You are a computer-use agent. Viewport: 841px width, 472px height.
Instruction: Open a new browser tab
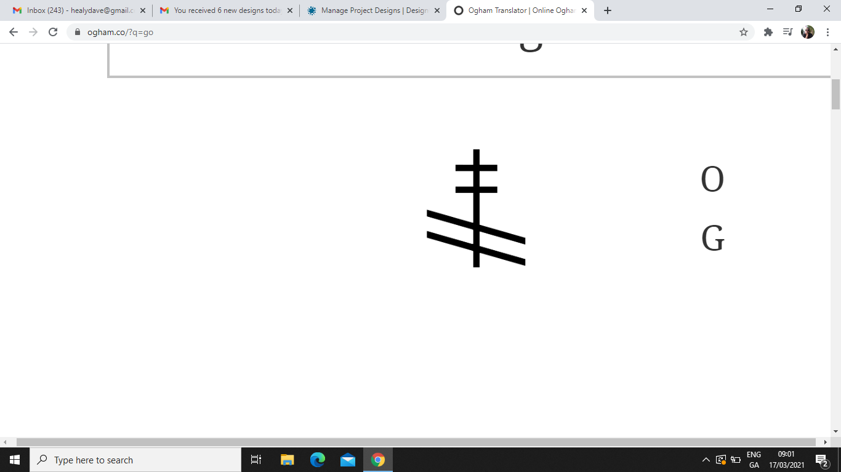pos(608,10)
